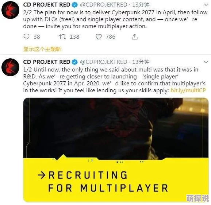Click the 13分钟 timestamp on the second tweet

tap(141, 62)
